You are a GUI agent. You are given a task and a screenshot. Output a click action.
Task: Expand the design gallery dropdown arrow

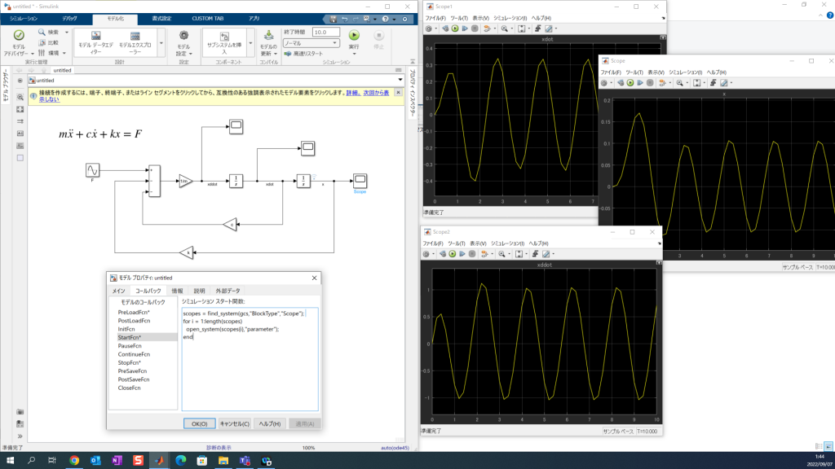coord(161,42)
